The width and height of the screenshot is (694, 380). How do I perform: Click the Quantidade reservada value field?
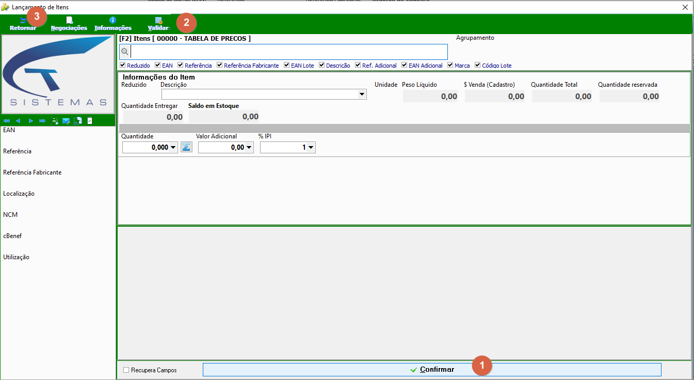pyautogui.click(x=630, y=96)
